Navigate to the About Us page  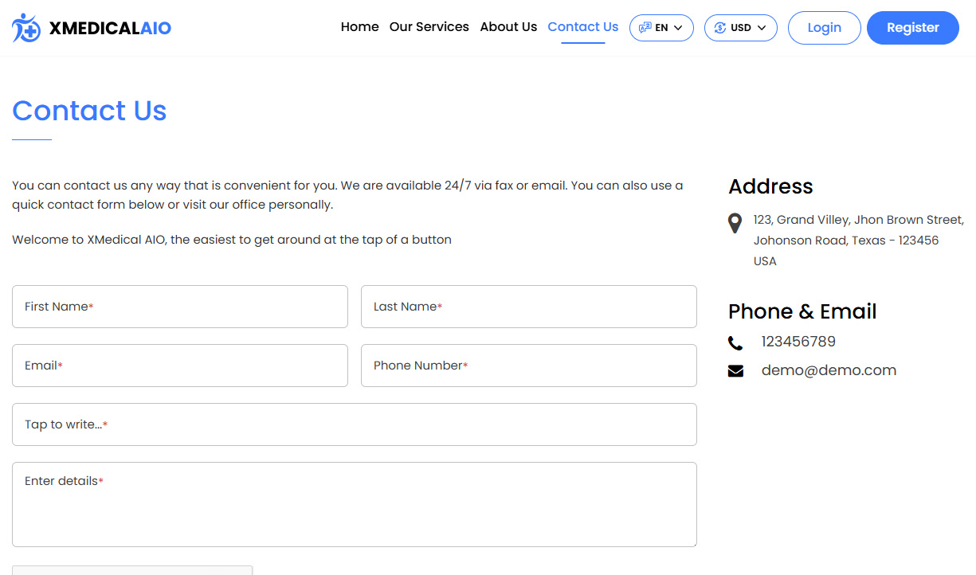pyautogui.click(x=508, y=26)
